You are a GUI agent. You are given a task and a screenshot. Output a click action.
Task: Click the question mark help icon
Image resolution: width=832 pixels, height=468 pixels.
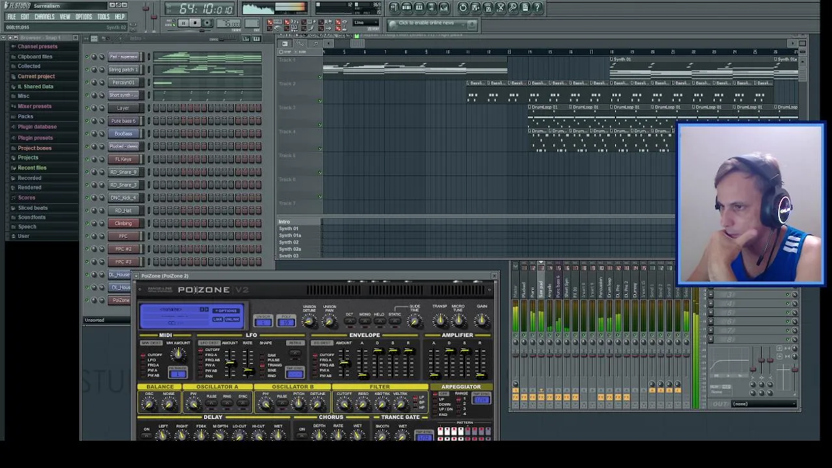538,8
